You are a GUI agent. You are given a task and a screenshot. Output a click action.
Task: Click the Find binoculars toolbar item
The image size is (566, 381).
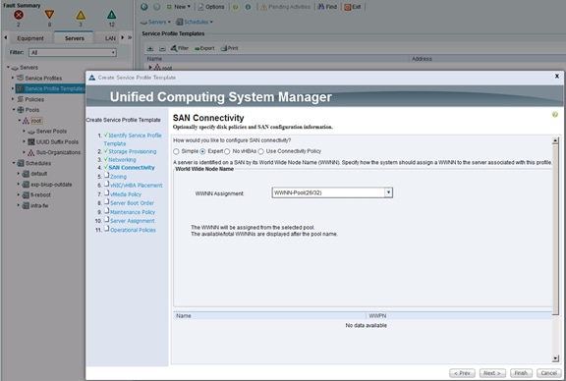(x=327, y=7)
